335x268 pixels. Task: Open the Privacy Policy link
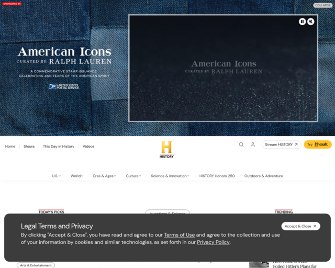tap(213, 242)
